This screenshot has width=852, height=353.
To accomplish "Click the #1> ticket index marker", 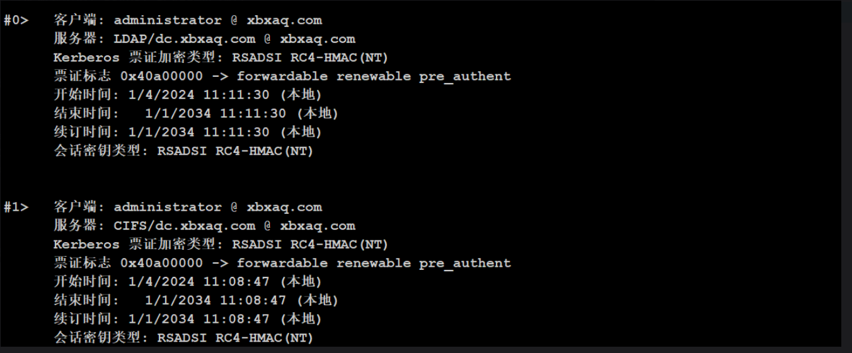I will point(16,207).
